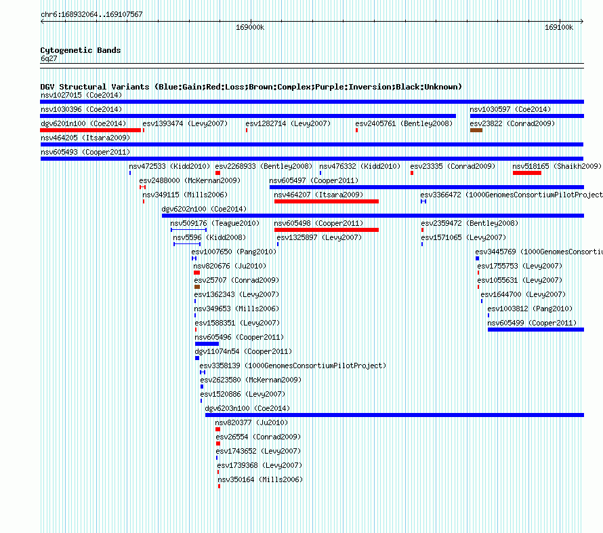
Task: Open esv2488000 (McKernan2009) variant label
Action: [190, 180]
